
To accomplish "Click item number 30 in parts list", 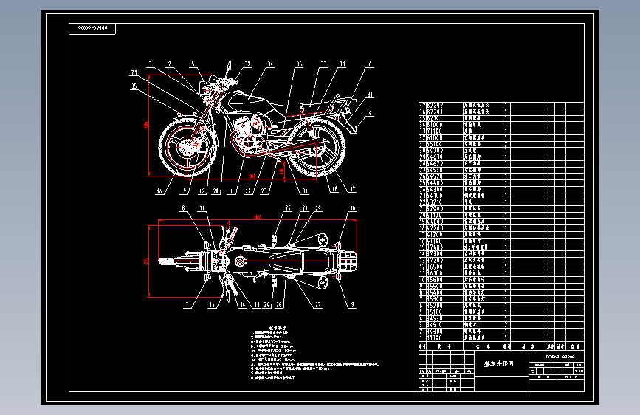I will 422,151.
